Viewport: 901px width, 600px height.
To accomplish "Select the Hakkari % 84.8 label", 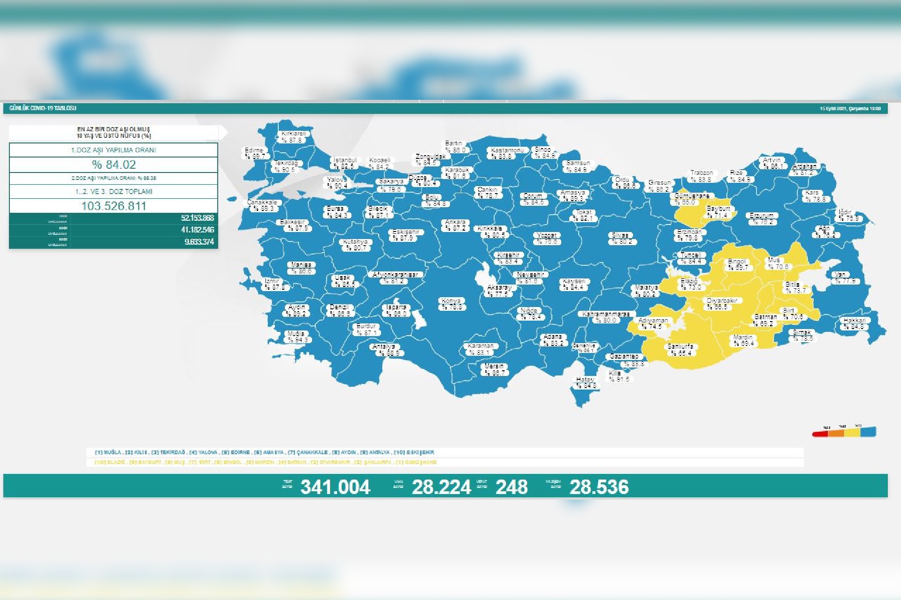I will 855,323.
